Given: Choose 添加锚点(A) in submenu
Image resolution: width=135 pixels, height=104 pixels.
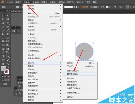Looking at the screenshot, I should click(80, 82).
